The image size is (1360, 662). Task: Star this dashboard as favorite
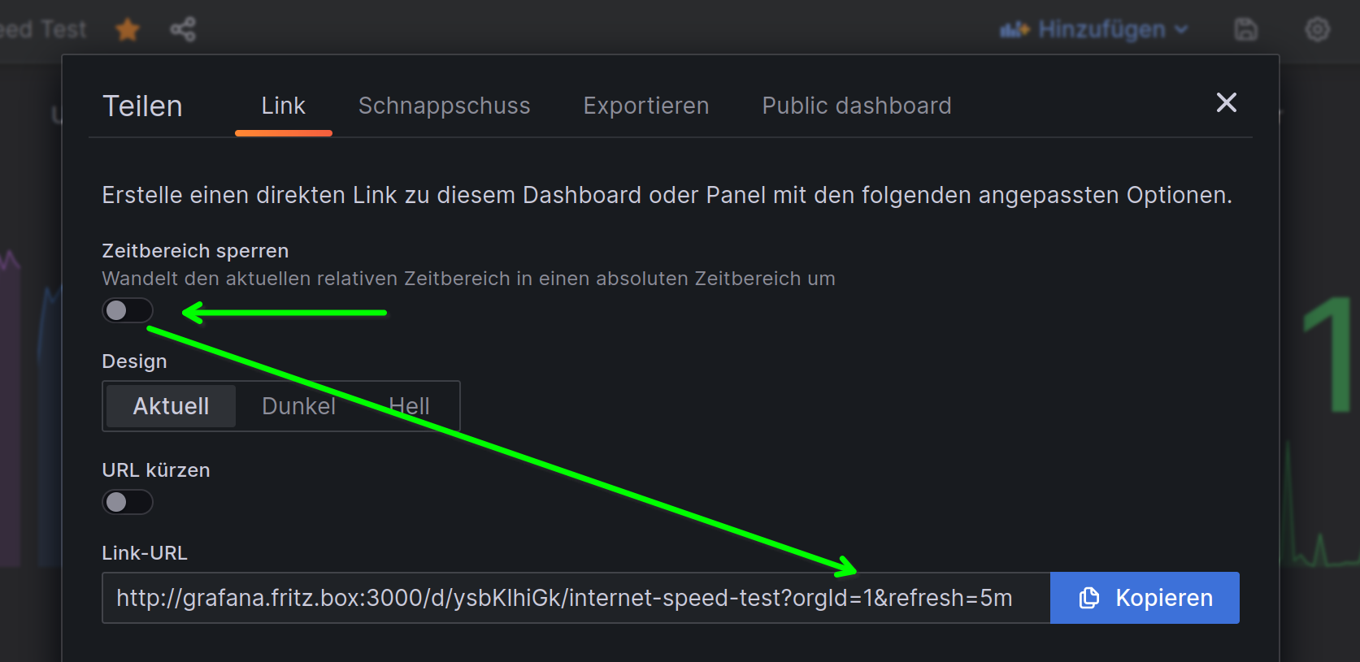click(128, 30)
